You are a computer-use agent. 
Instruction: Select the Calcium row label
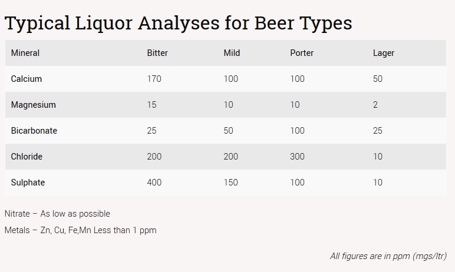point(27,79)
